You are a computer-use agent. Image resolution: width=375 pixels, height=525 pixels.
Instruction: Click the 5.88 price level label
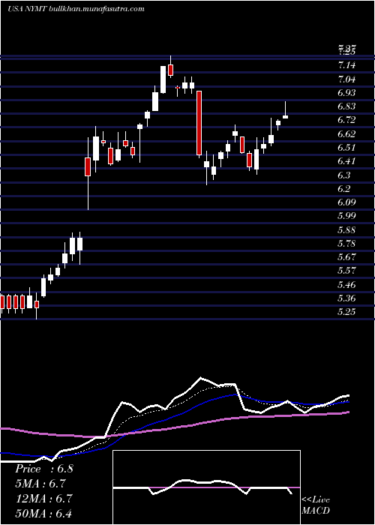point(346,230)
